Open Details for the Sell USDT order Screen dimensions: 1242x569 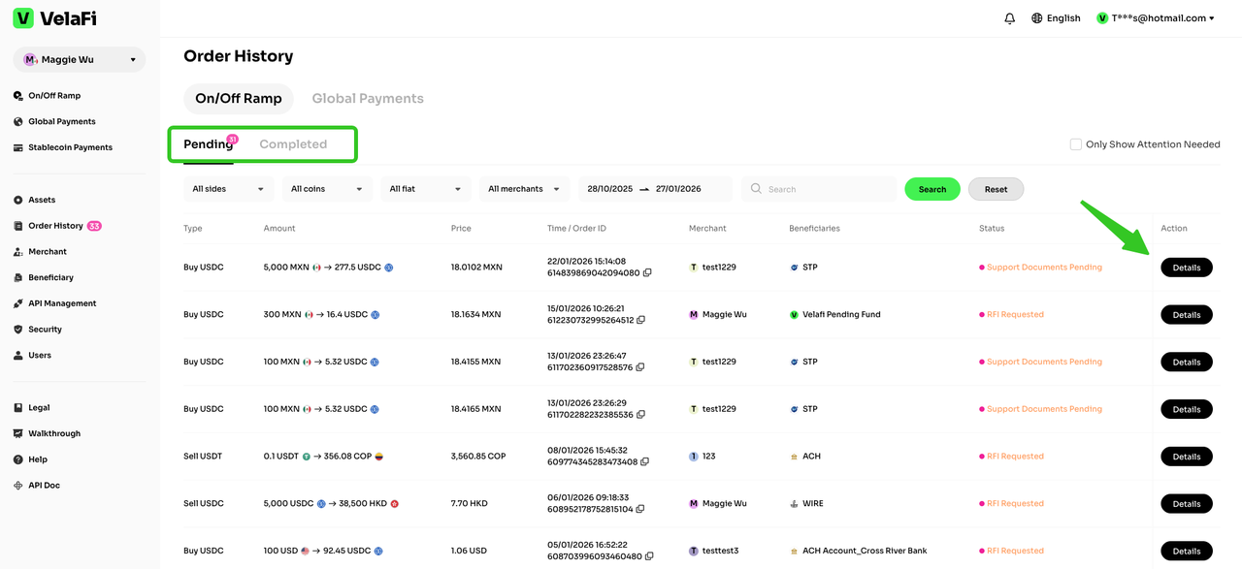tap(1186, 457)
